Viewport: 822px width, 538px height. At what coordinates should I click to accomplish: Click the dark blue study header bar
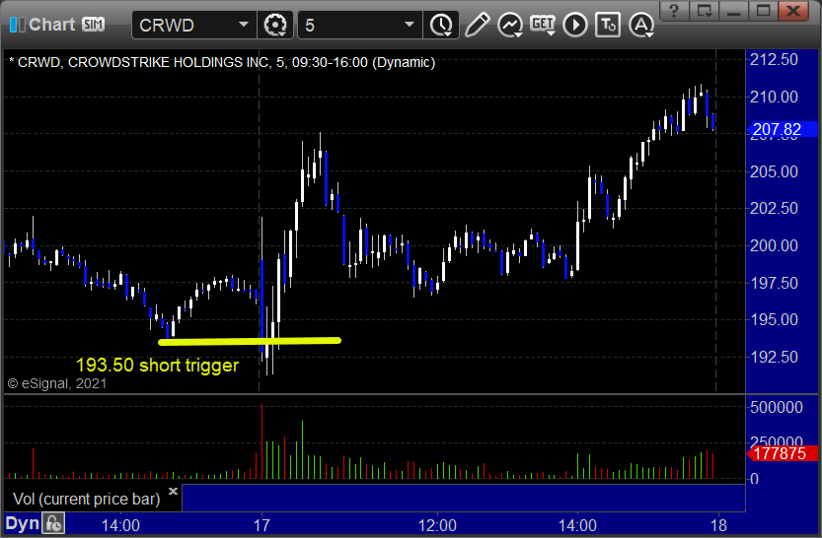[464, 498]
